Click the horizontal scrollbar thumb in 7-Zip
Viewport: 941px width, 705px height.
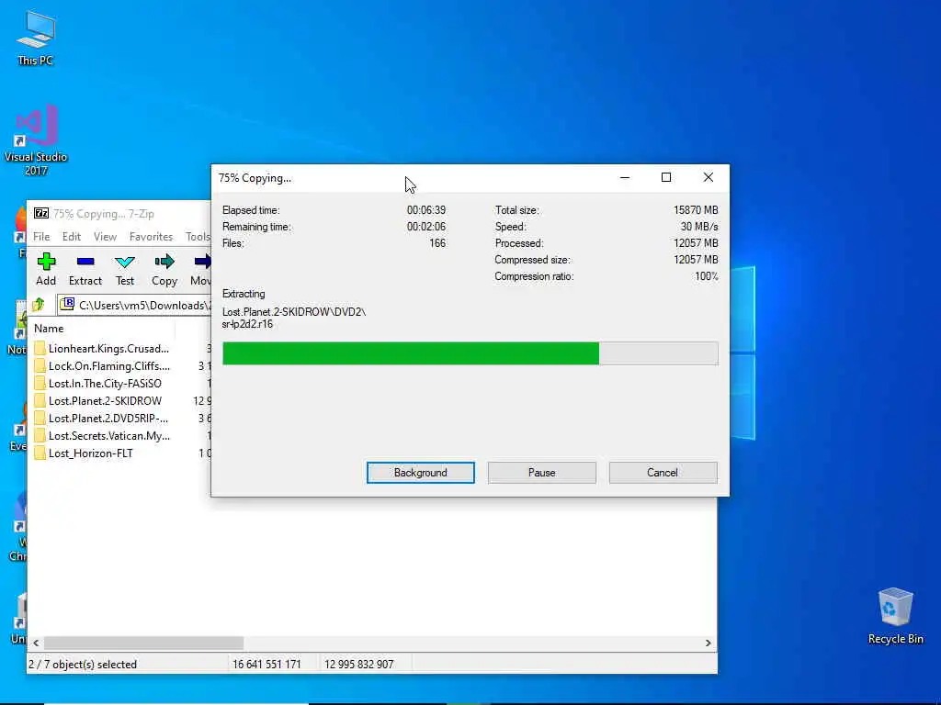pos(144,643)
